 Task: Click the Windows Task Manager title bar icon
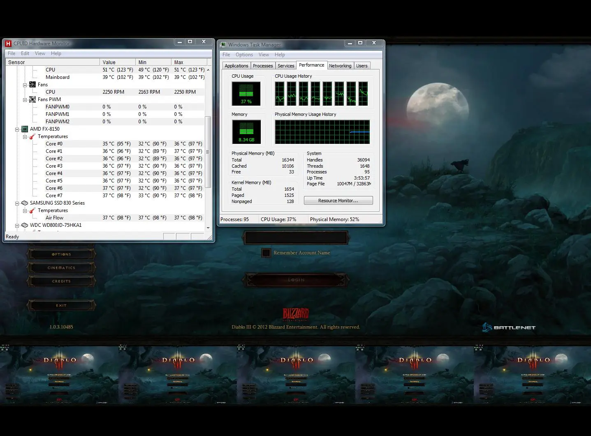tap(223, 45)
